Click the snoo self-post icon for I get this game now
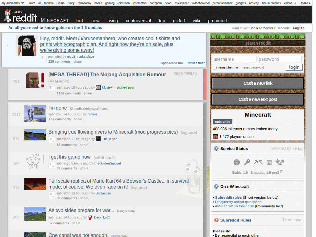The height and width of the screenshot is (237, 316). coord(35,161)
